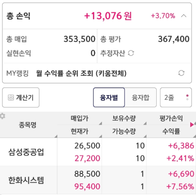Open the table settings gear icon

tap(2, 116)
